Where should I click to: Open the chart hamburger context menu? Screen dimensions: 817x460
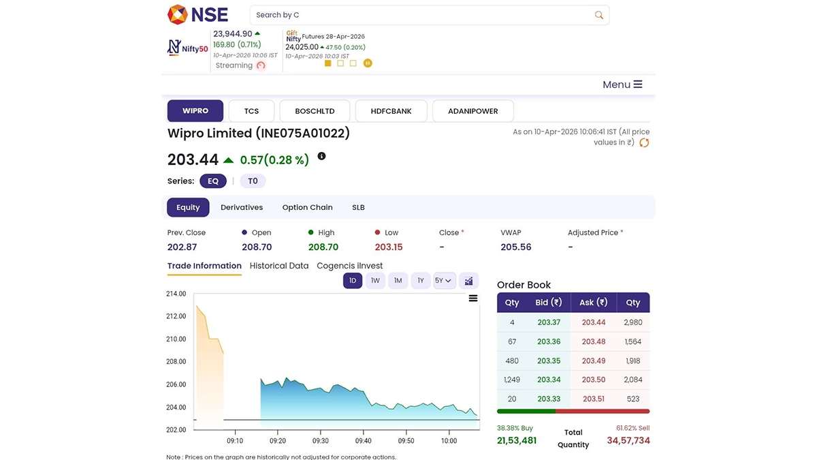coord(473,298)
